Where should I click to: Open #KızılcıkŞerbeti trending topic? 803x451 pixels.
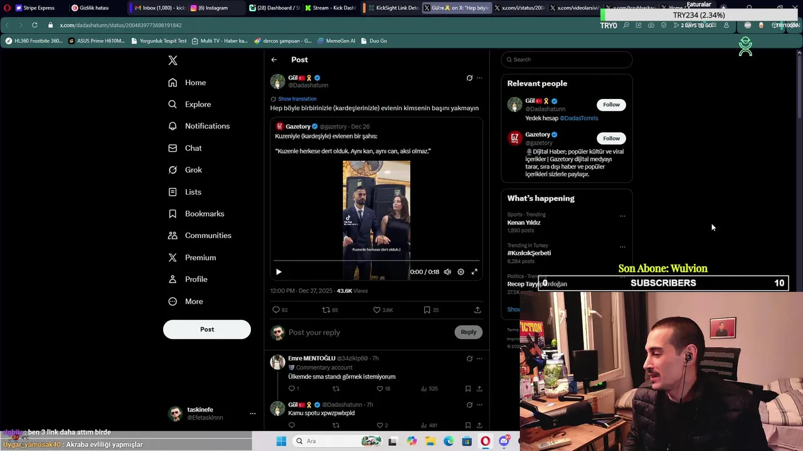(x=529, y=253)
